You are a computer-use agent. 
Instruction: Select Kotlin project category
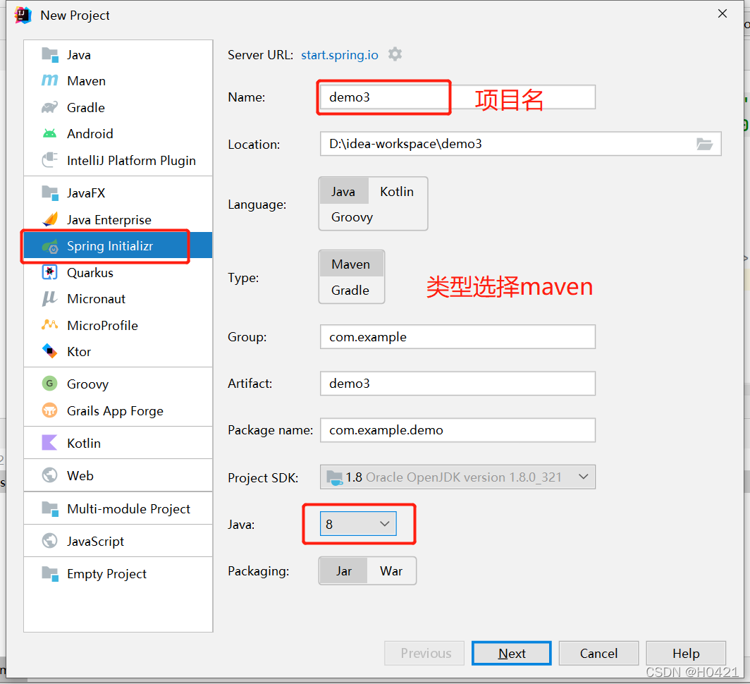[118, 444]
